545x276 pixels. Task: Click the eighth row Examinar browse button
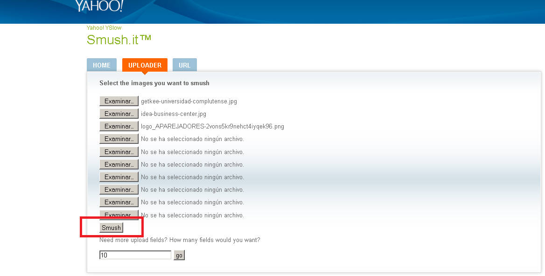(x=119, y=190)
